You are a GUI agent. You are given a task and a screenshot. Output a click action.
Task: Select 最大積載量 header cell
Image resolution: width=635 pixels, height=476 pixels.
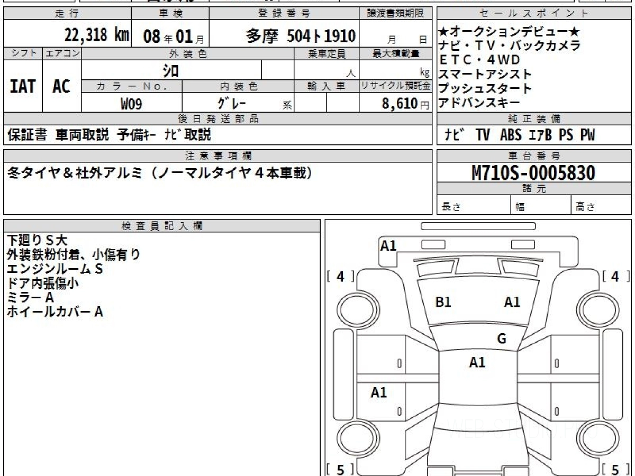click(x=396, y=53)
